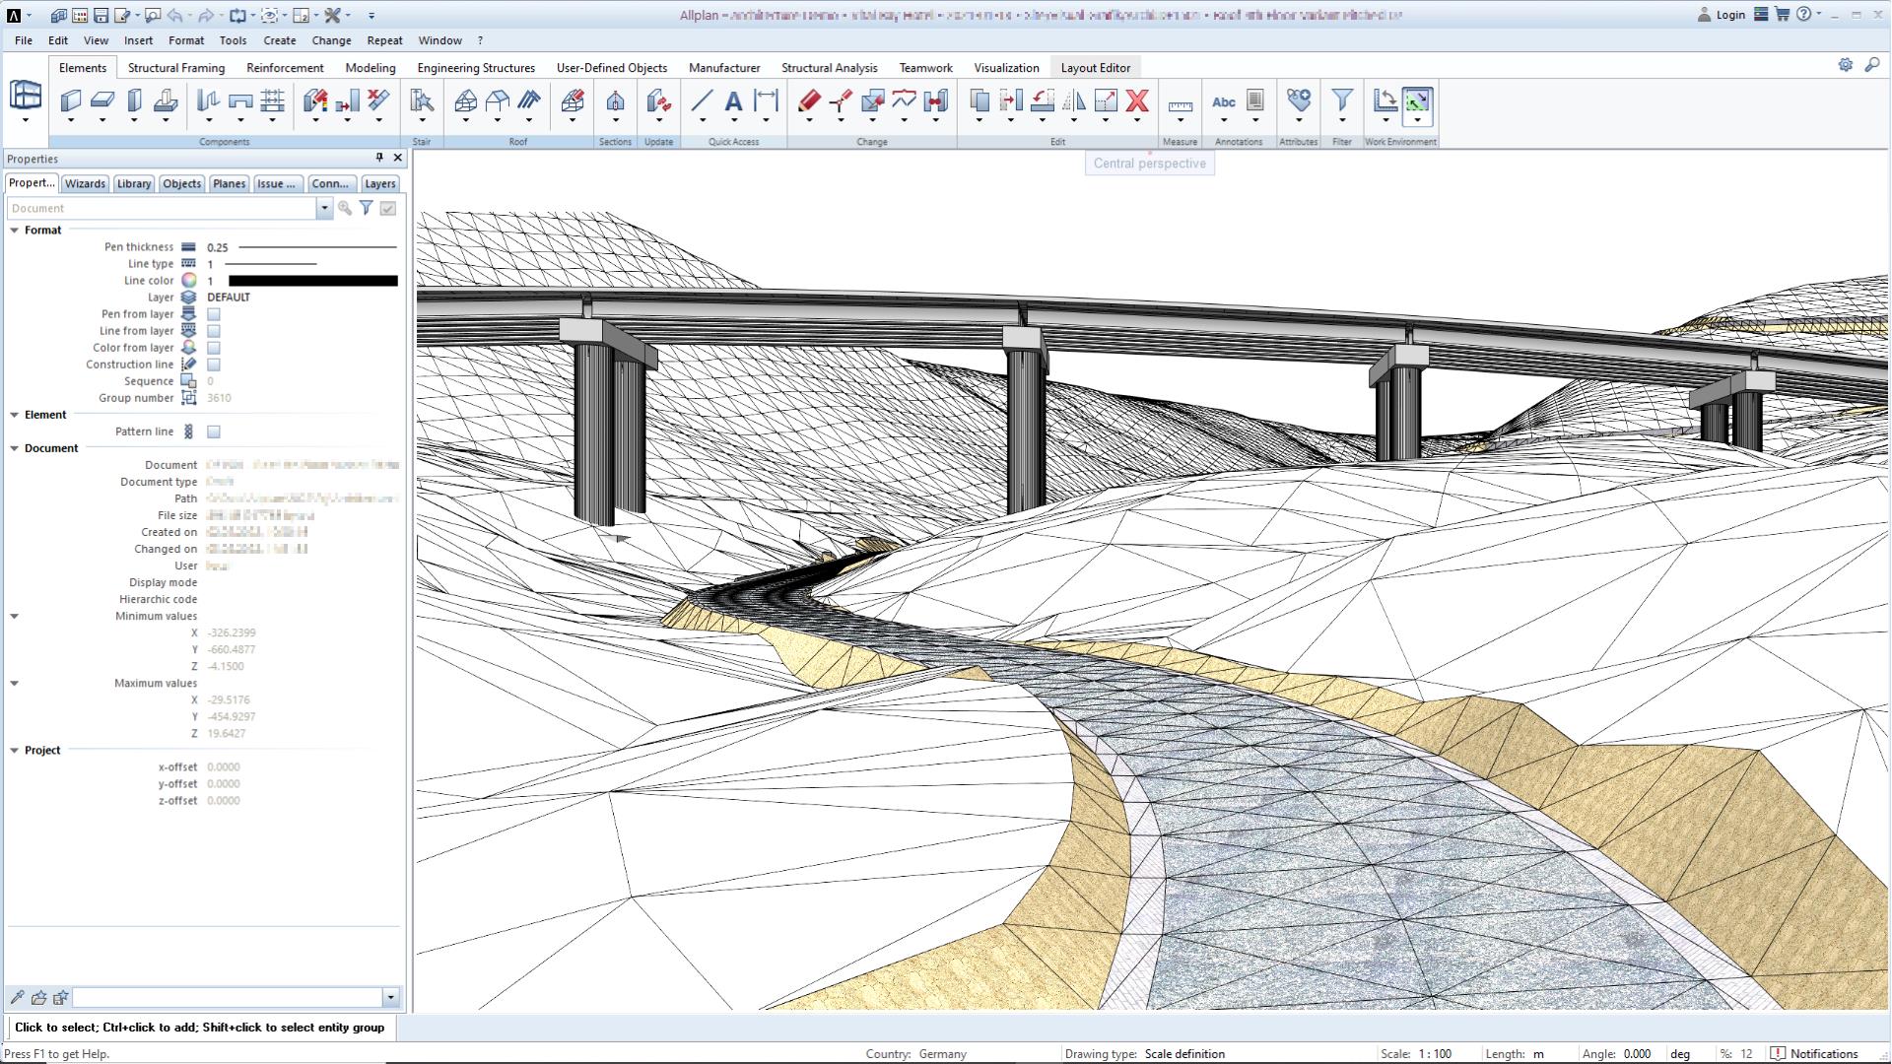Click the Column component tool

click(x=134, y=100)
